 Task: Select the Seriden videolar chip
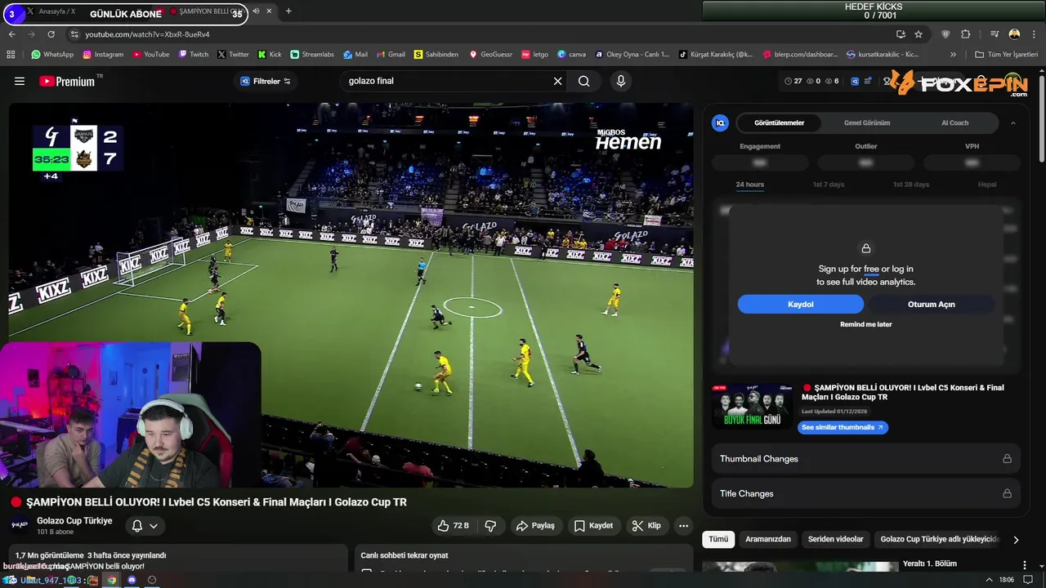835,539
